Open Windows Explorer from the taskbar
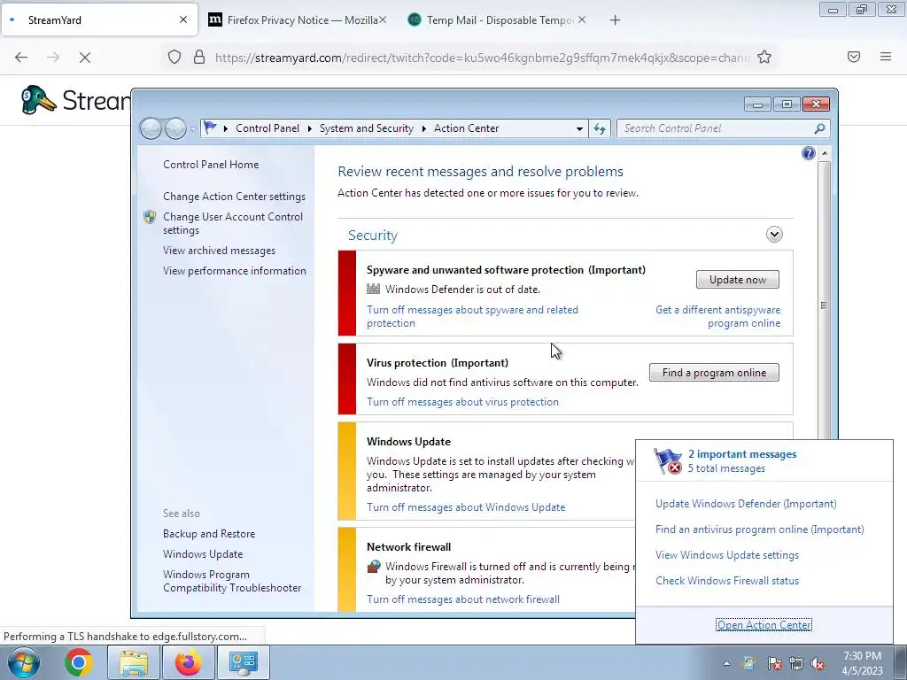Screen dimensions: 907x680 pyautogui.click(x=134, y=662)
